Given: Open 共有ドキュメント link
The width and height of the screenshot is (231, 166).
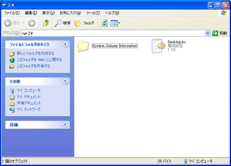Looking at the screenshot, I should (x=29, y=103).
